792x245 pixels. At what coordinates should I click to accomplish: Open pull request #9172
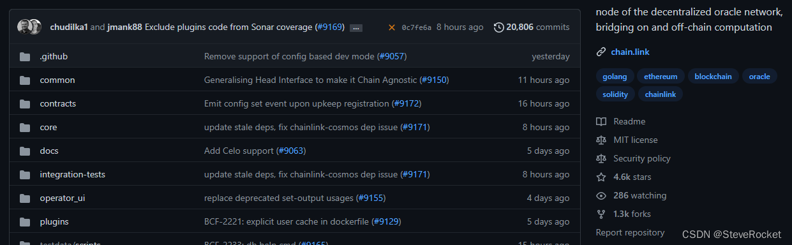click(407, 103)
